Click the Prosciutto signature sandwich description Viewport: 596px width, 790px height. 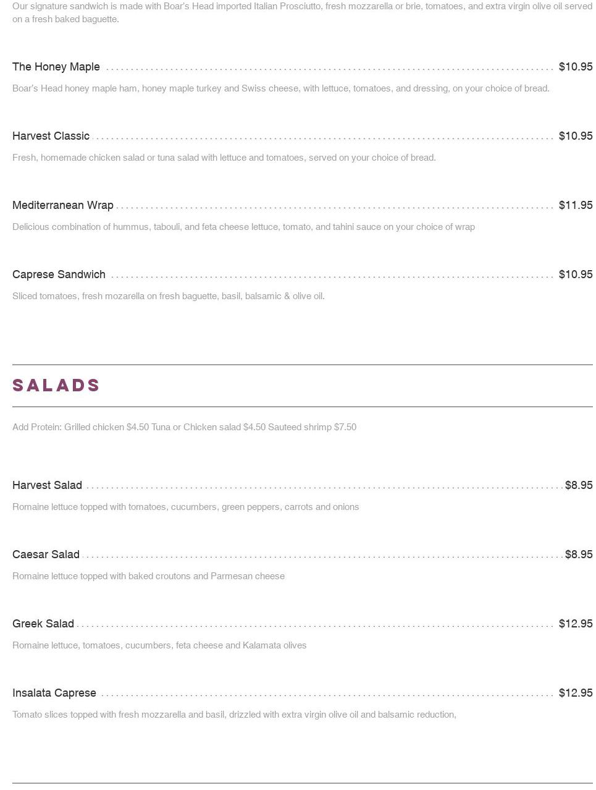(302, 12)
